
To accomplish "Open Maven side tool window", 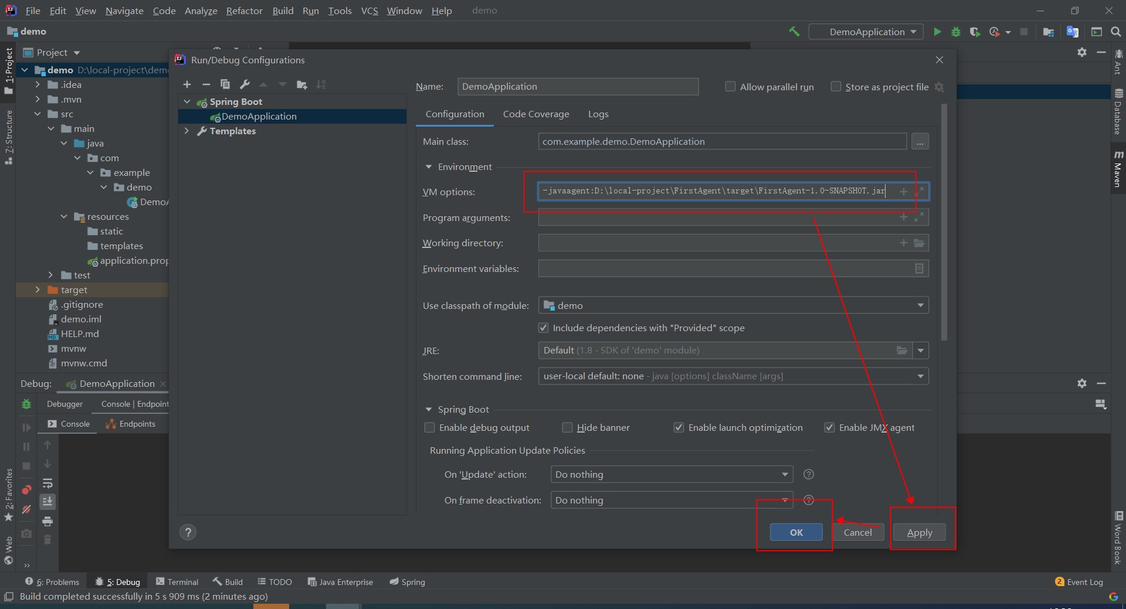I will point(1118,170).
